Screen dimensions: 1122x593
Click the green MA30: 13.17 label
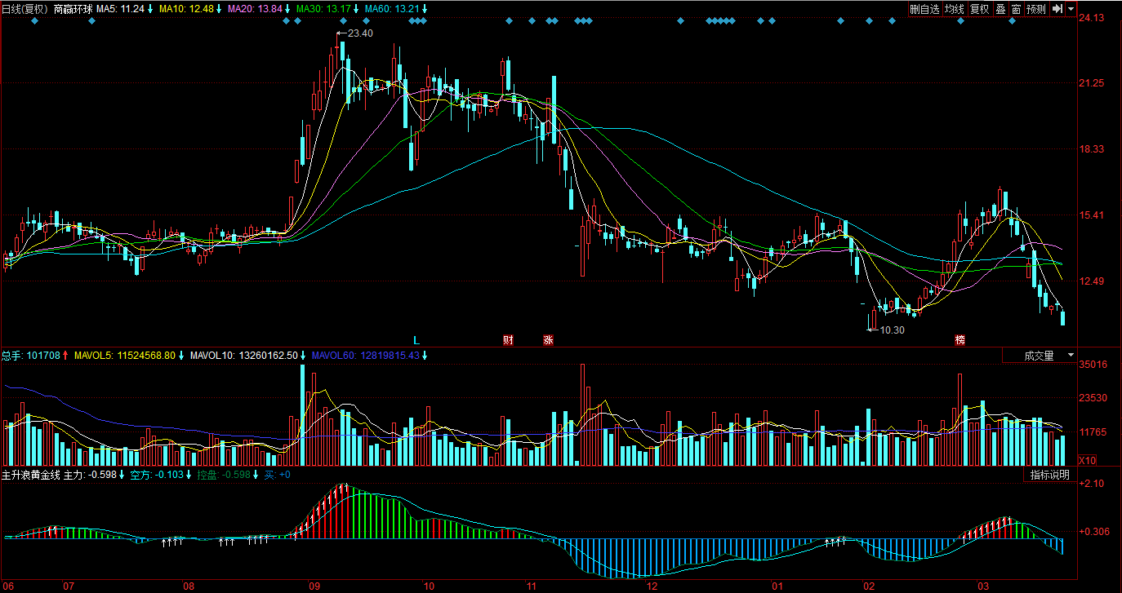coord(323,9)
